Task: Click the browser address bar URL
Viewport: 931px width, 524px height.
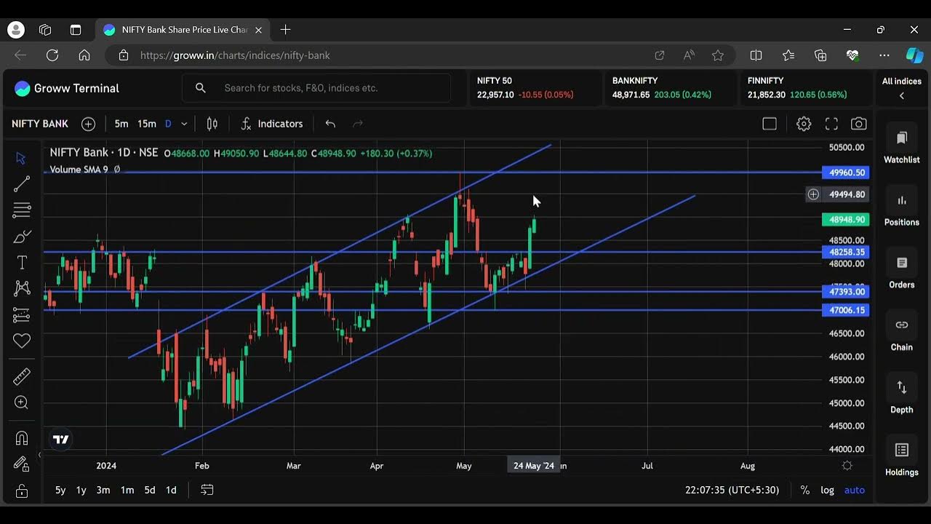Action: tap(235, 55)
